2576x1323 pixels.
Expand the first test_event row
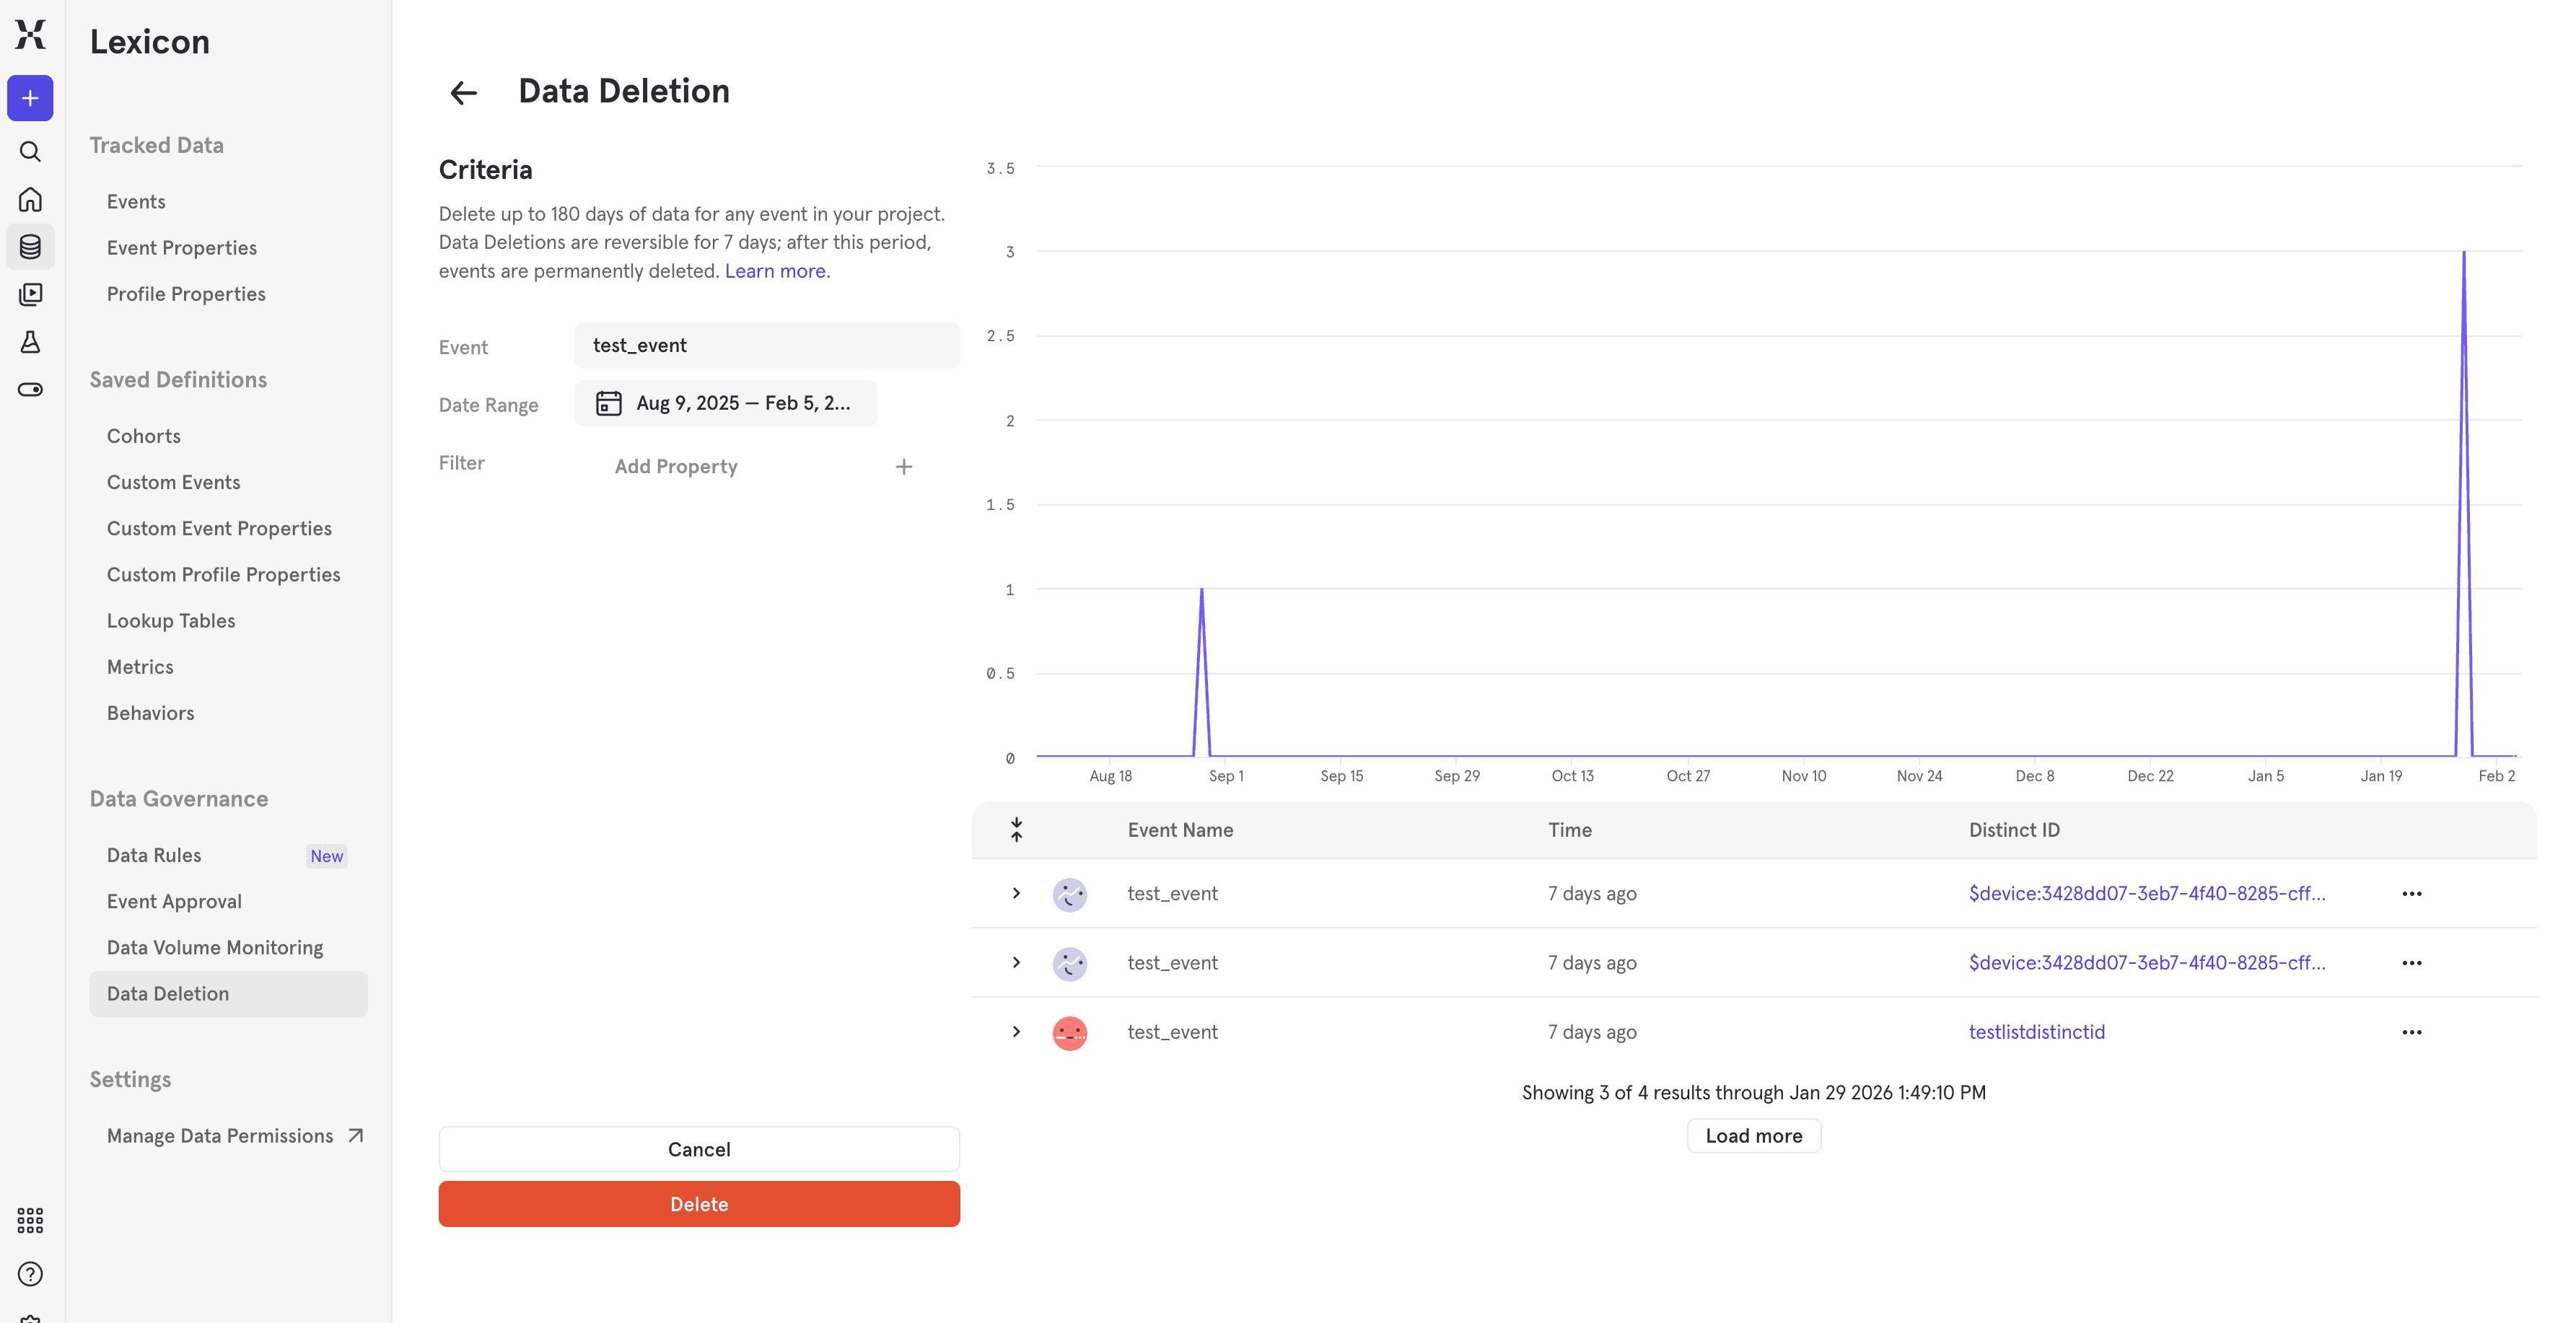1016,893
